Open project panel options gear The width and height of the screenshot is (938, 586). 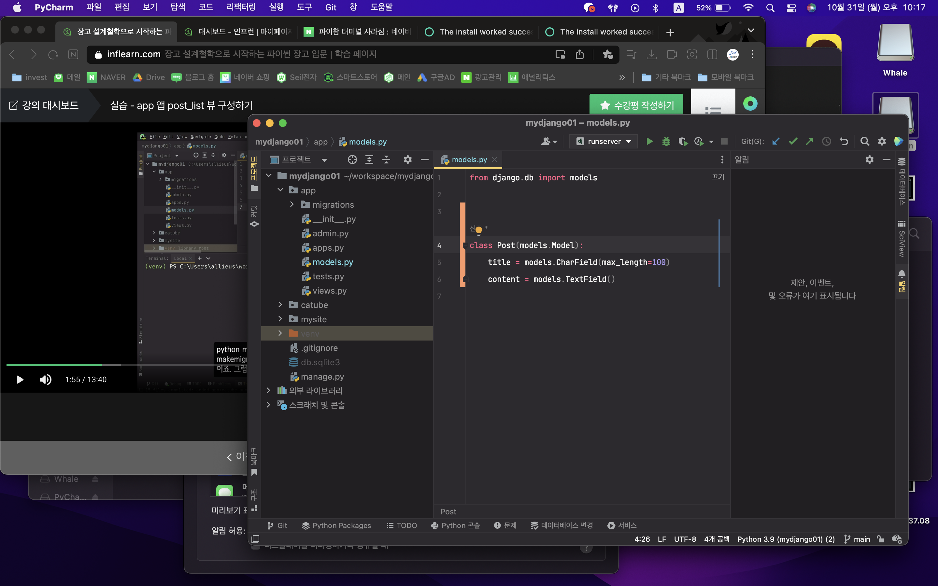(x=407, y=159)
